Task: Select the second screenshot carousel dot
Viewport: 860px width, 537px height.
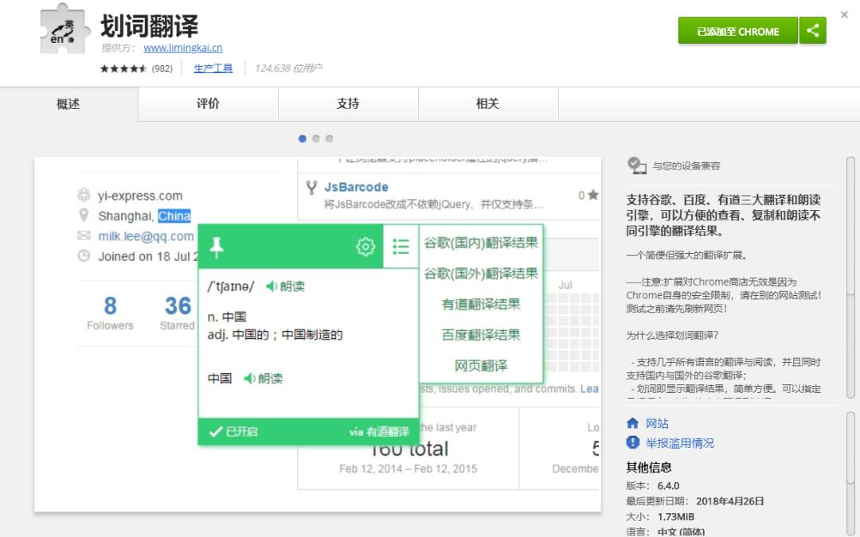Action: point(316,138)
